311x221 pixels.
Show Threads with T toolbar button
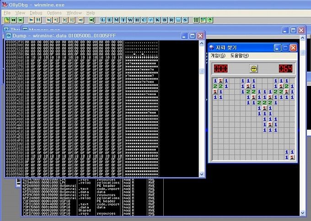pos(123,20)
